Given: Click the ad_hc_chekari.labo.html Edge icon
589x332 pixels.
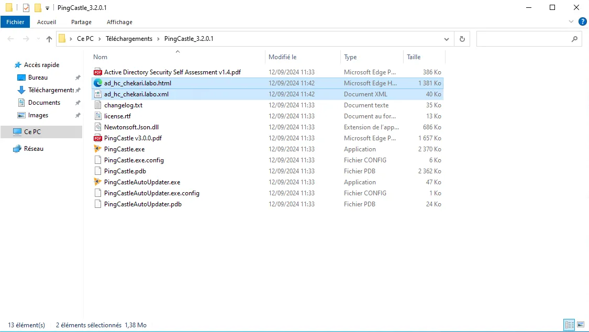Looking at the screenshot, I should pos(97,83).
